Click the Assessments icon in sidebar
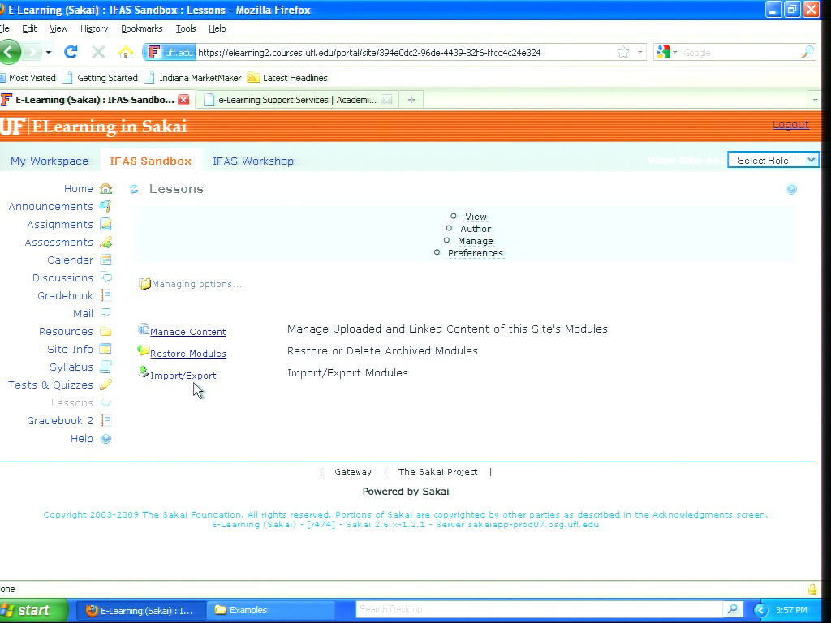The image size is (831, 623). [106, 242]
